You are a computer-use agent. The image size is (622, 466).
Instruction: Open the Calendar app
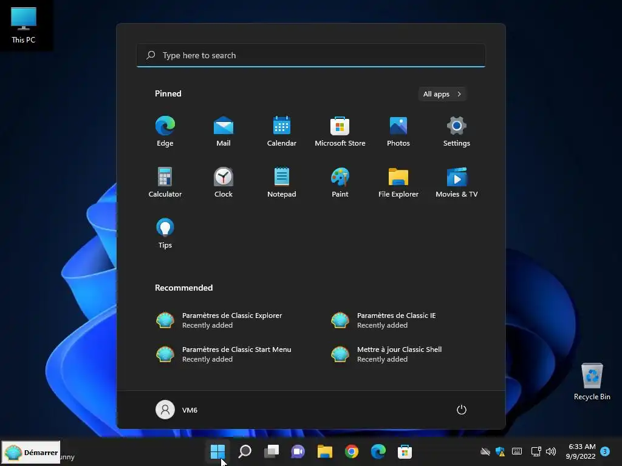point(282,132)
